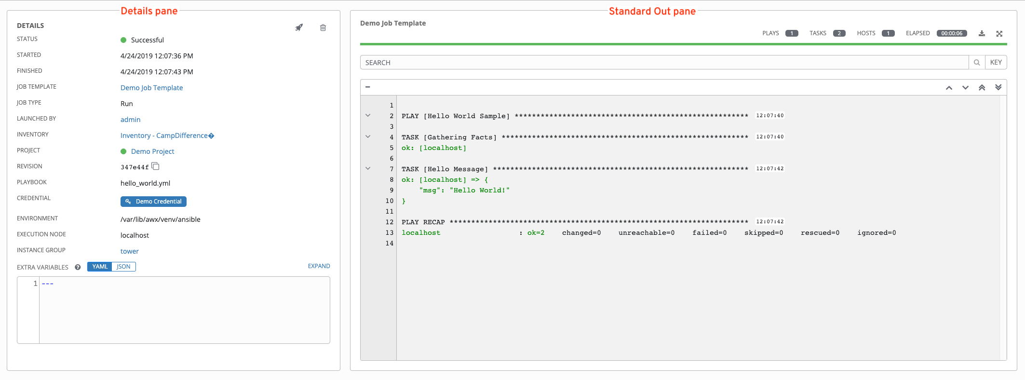Expand standard out to fullscreen
This screenshot has width=1025, height=380.
999,33
